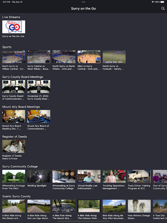
Task: Open Mount Airy Board Meeting Dec. 1 thumbnail
Action: click(x=14, y=117)
